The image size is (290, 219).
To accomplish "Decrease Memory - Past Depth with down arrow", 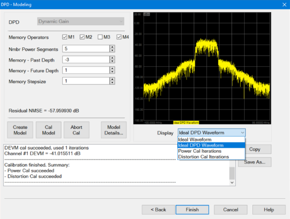I will point(112,61).
